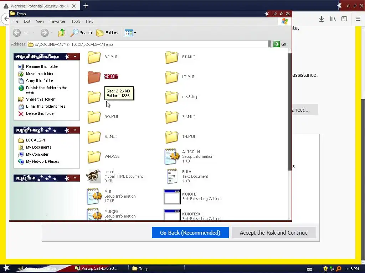Open the BG.MUI folder icon
Image resolution: width=365 pixels, height=273 pixels.
(94, 57)
